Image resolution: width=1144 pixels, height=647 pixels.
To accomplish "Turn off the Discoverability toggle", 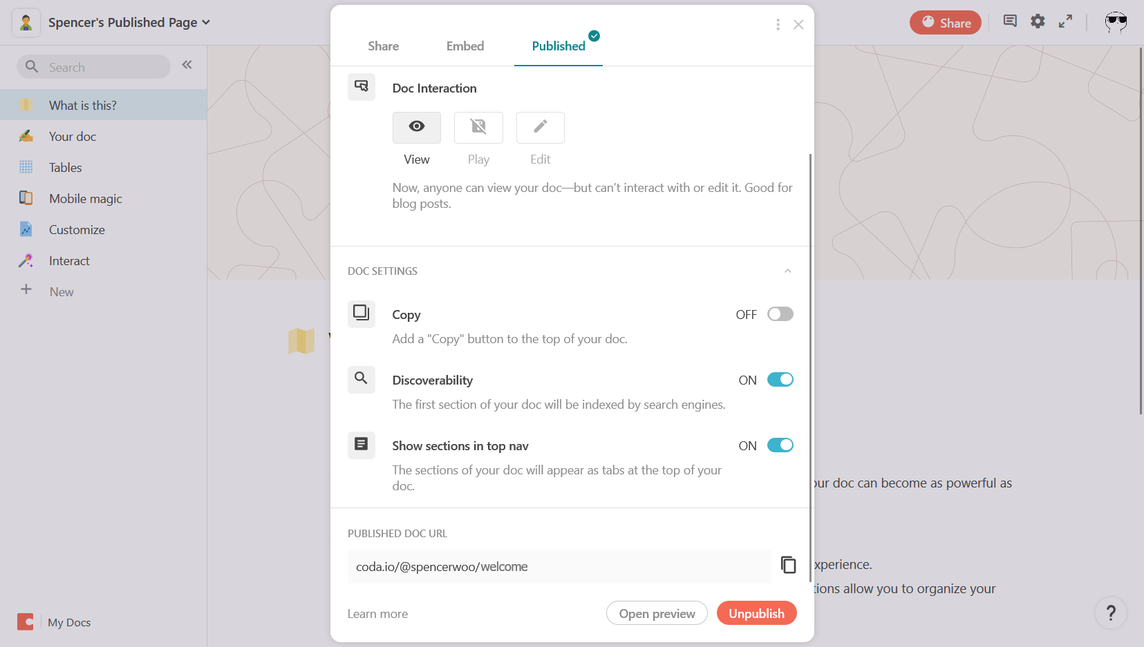I will click(780, 380).
